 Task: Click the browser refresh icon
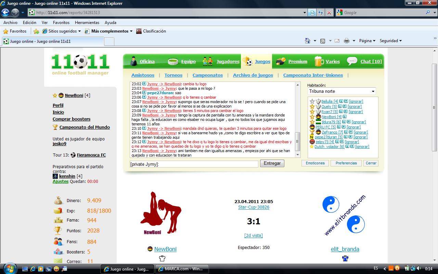click(x=321, y=13)
